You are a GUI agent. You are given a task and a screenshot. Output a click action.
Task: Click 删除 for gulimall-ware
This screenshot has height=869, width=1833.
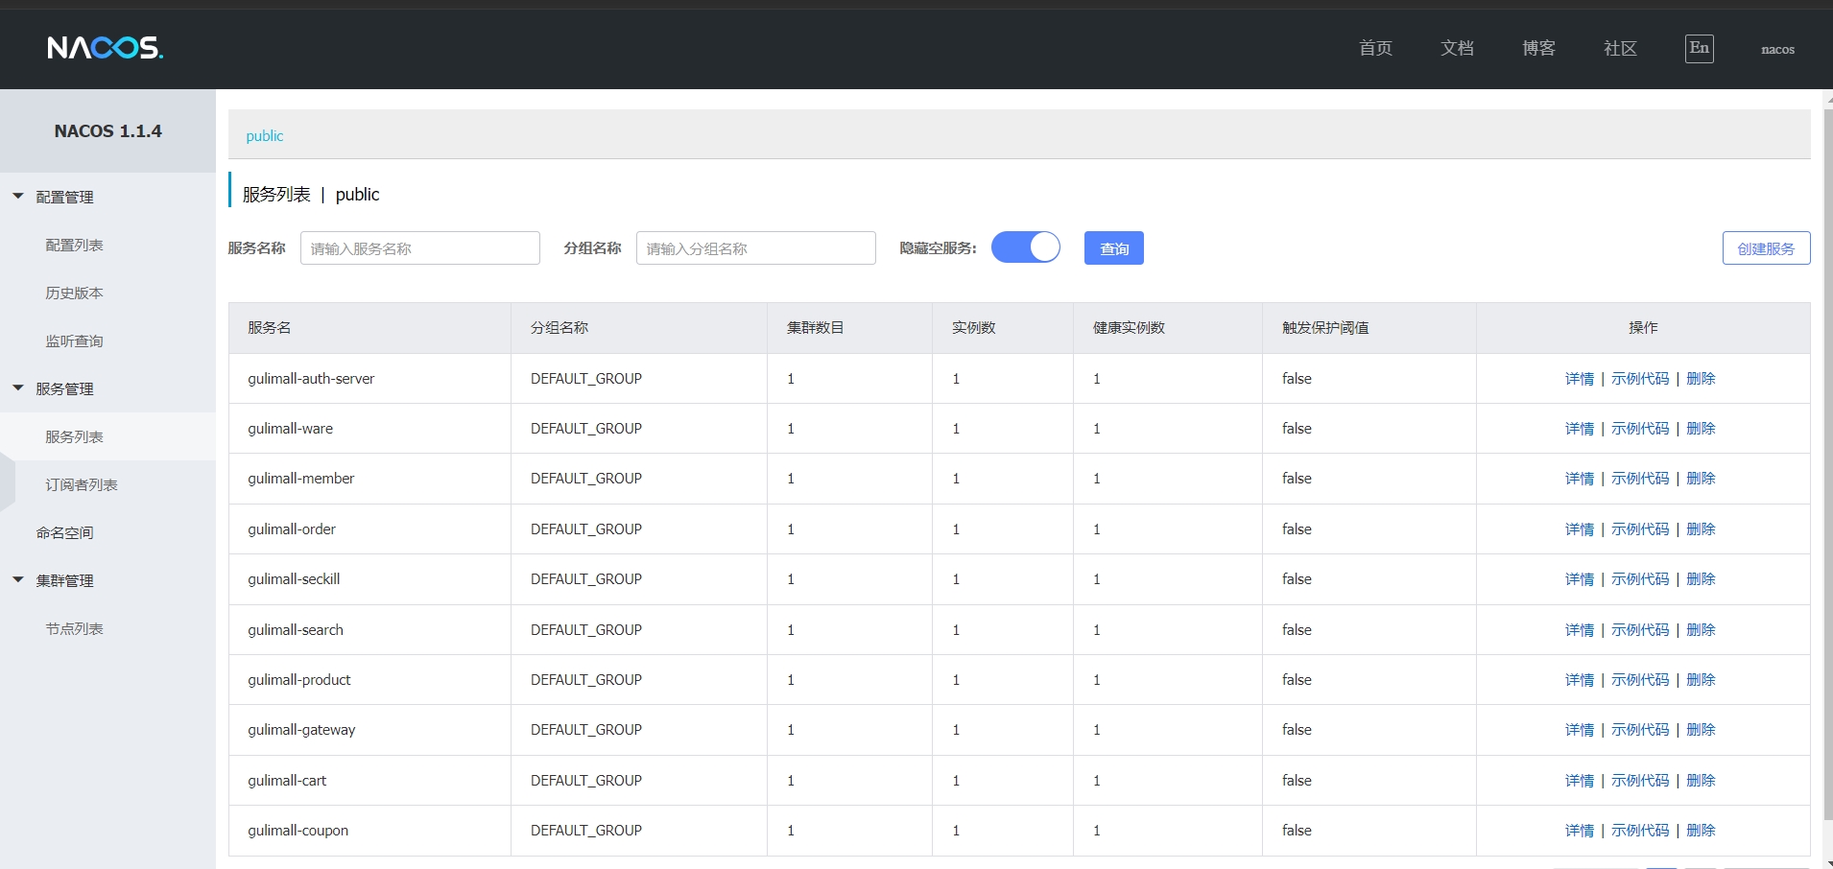click(x=1701, y=429)
